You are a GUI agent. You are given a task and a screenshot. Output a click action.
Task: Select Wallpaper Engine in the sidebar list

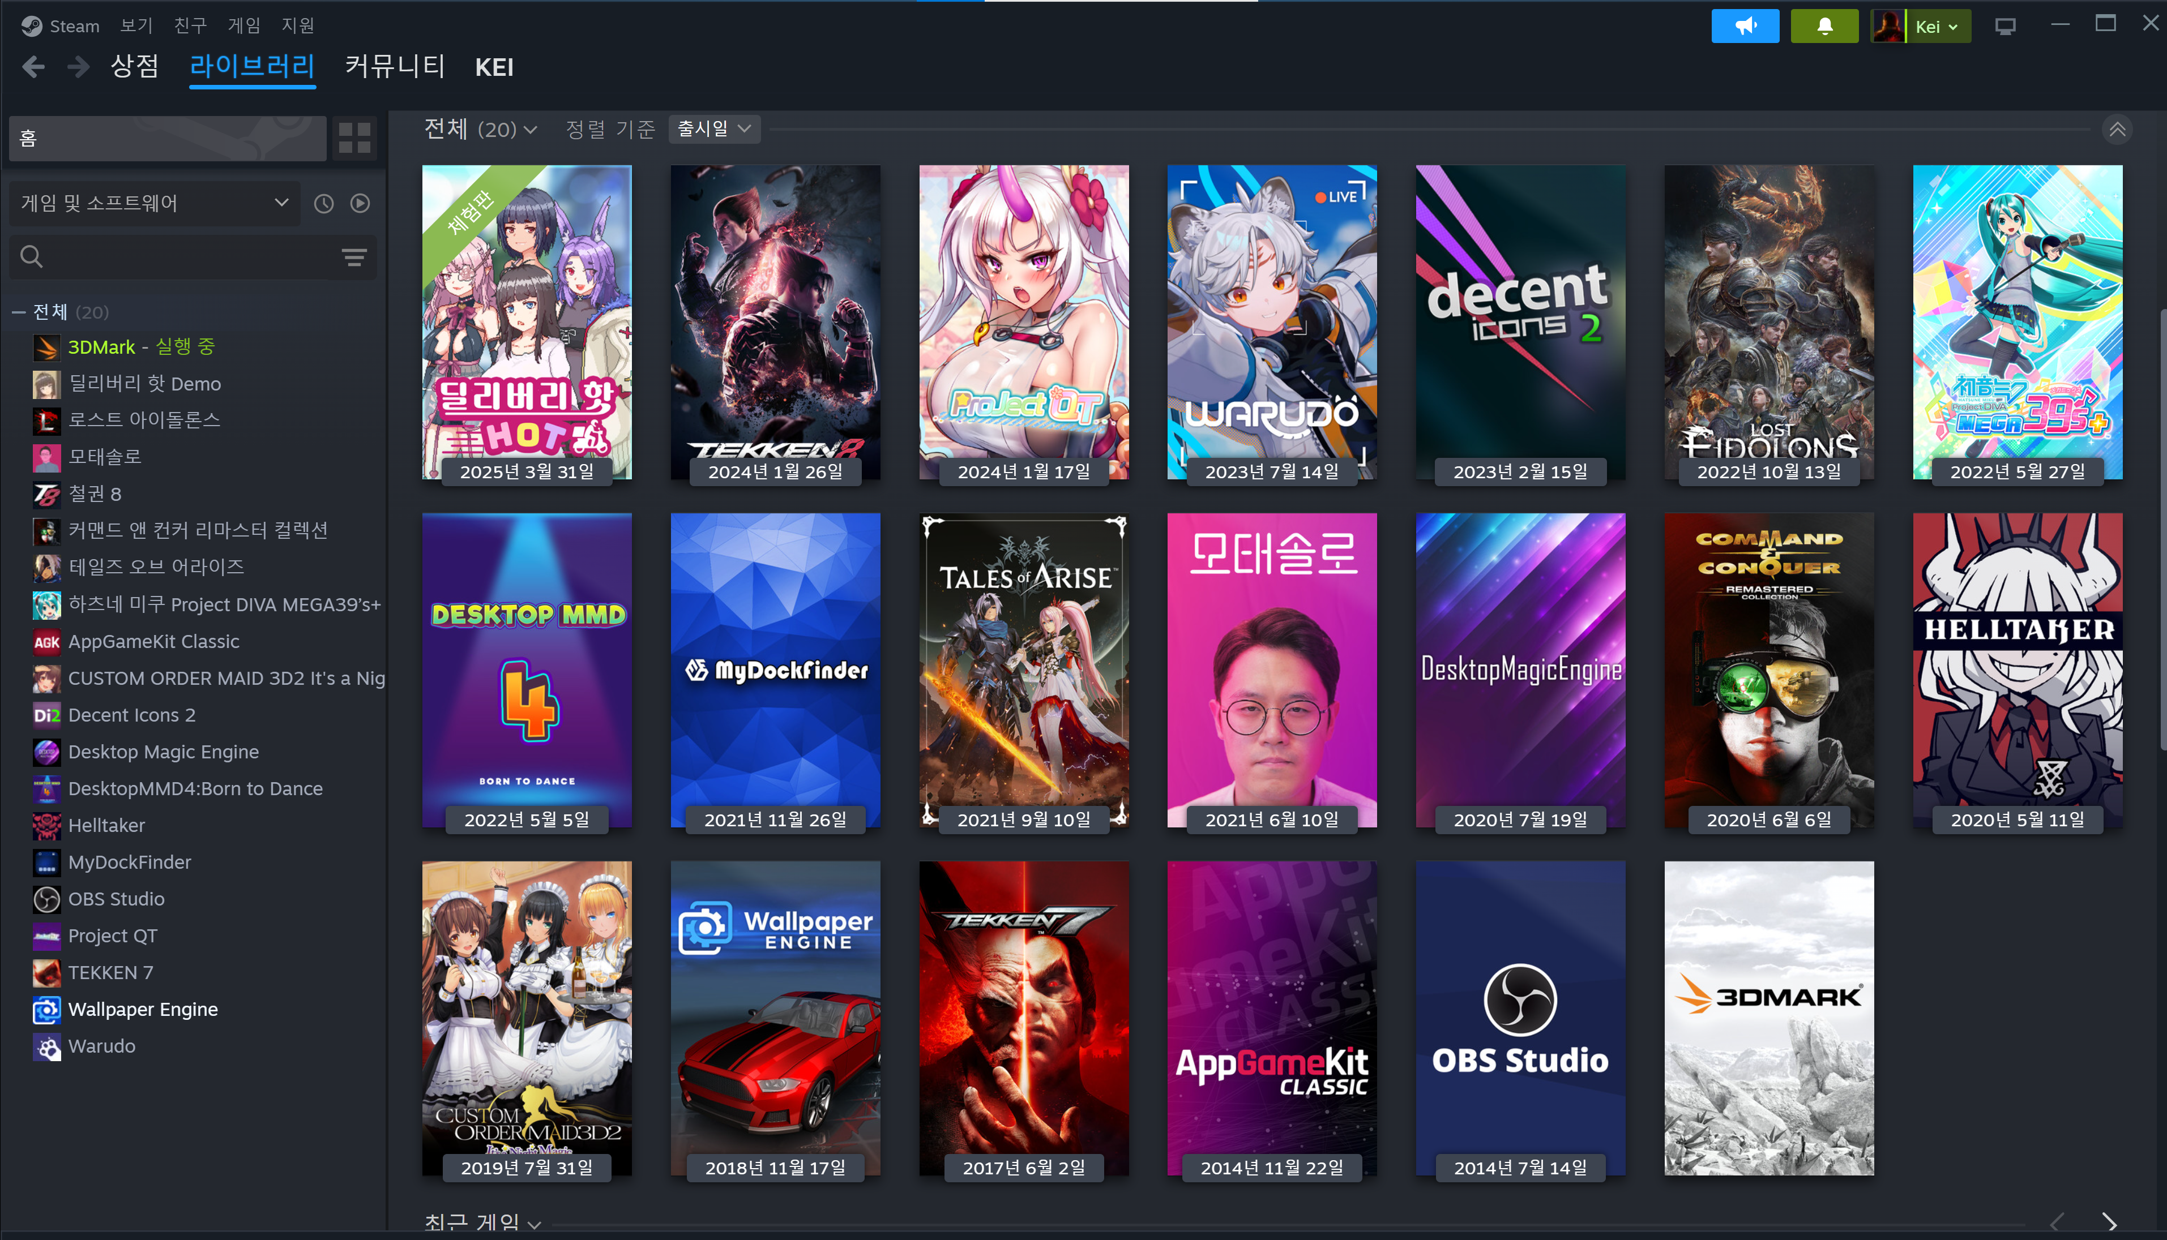tap(143, 1009)
